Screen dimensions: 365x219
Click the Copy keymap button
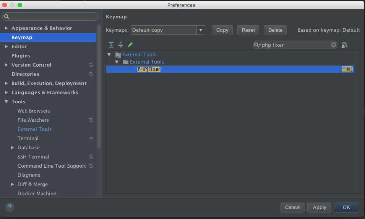[x=222, y=30]
